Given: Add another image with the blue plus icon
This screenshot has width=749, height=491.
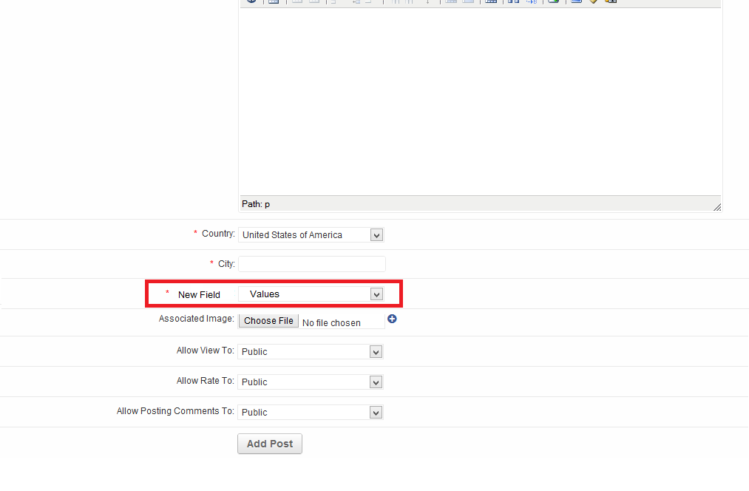Looking at the screenshot, I should point(392,319).
